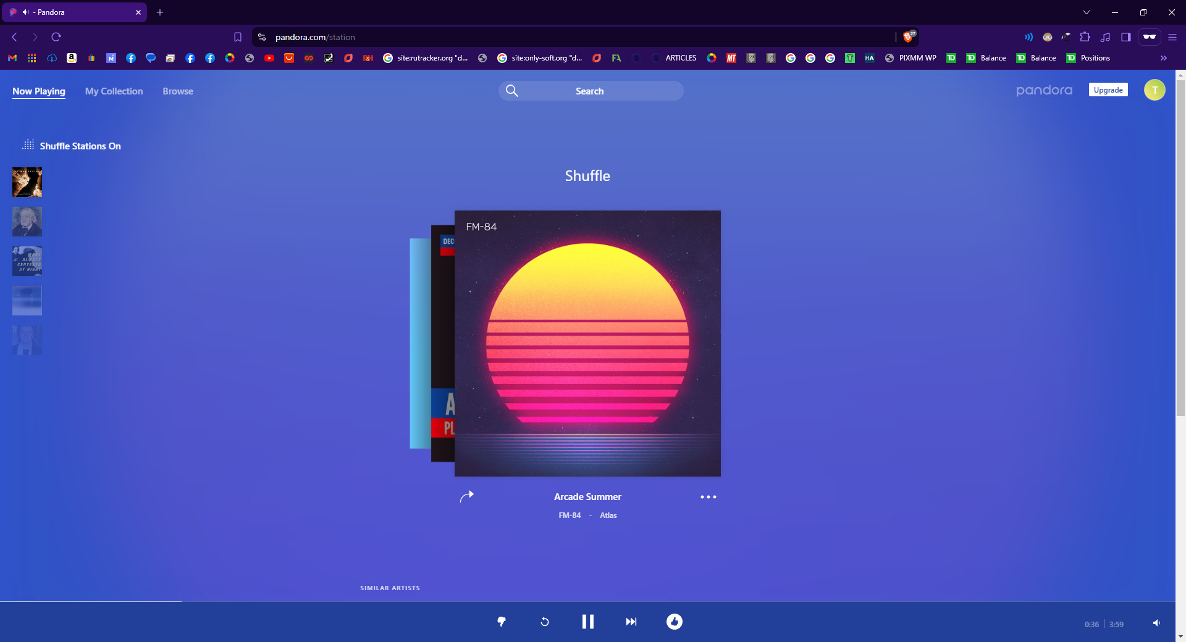Select the first station thumbnail in sidebar

pos(27,182)
